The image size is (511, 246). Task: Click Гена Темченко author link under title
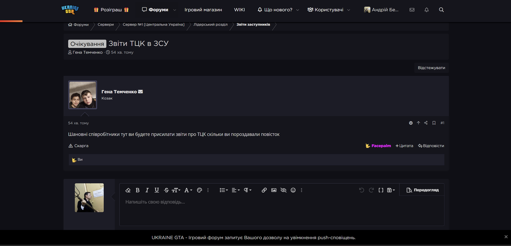[x=87, y=52]
